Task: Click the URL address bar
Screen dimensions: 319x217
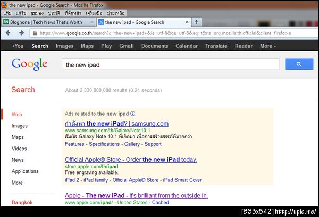Action: (174, 33)
